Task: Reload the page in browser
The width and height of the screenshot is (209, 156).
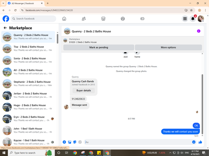Action: (15, 10)
